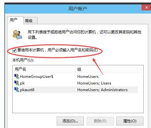Click the user accounts keys icon
The image size is (151, 128).
[x=17, y=35]
